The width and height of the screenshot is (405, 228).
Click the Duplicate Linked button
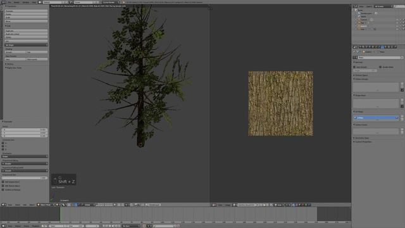(x=26, y=34)
